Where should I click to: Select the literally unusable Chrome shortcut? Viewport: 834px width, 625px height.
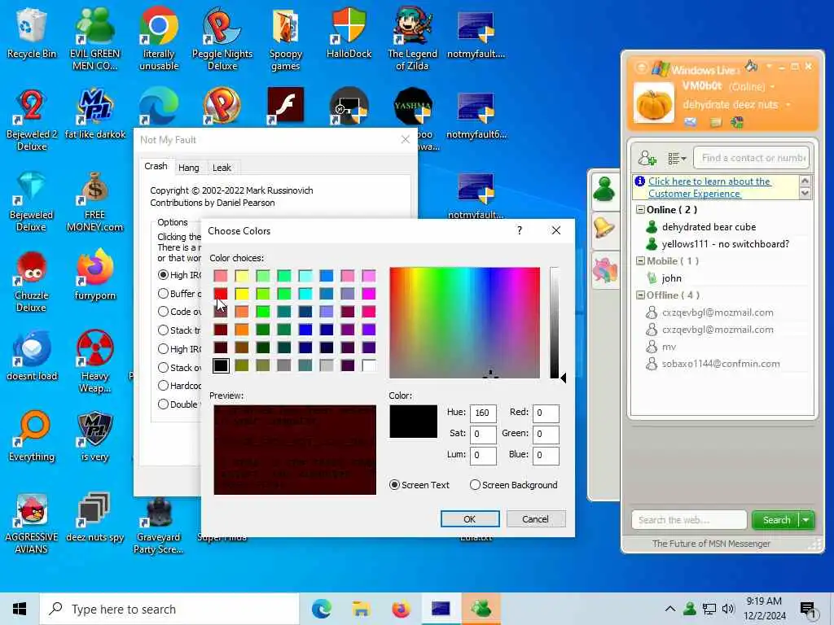[x=159, y=38]
